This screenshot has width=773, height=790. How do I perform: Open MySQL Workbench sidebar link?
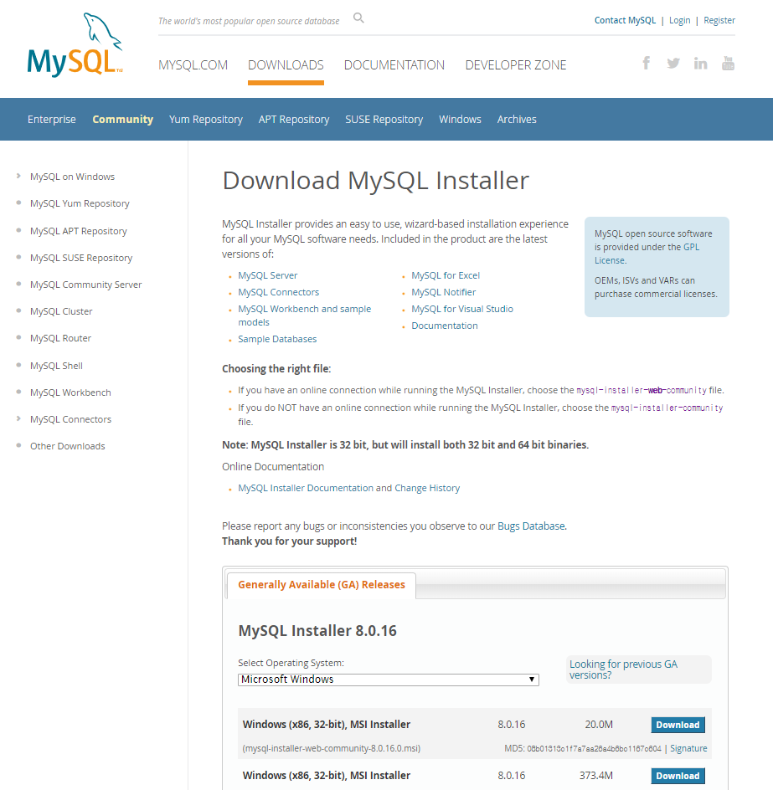[70, 392]
